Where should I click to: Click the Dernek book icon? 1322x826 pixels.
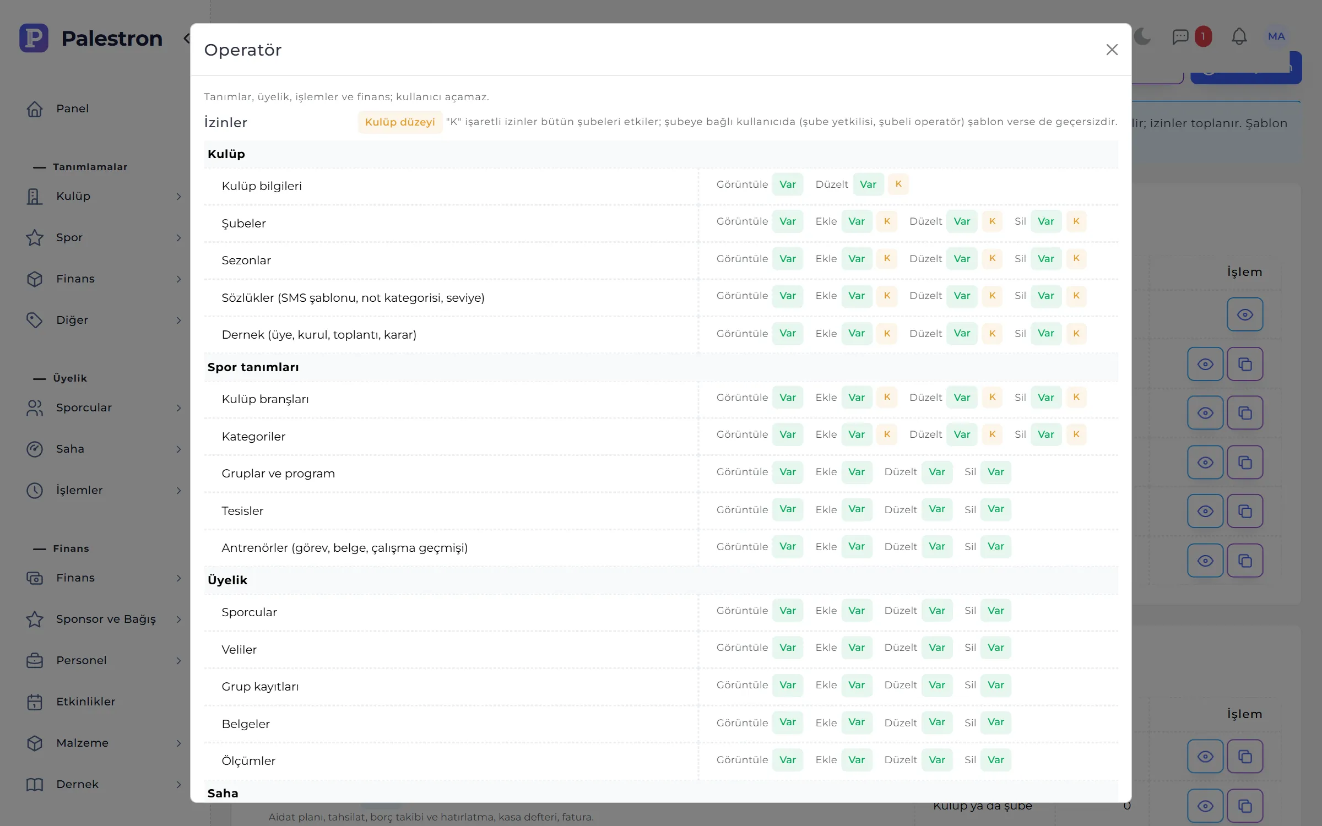[35, 785]
